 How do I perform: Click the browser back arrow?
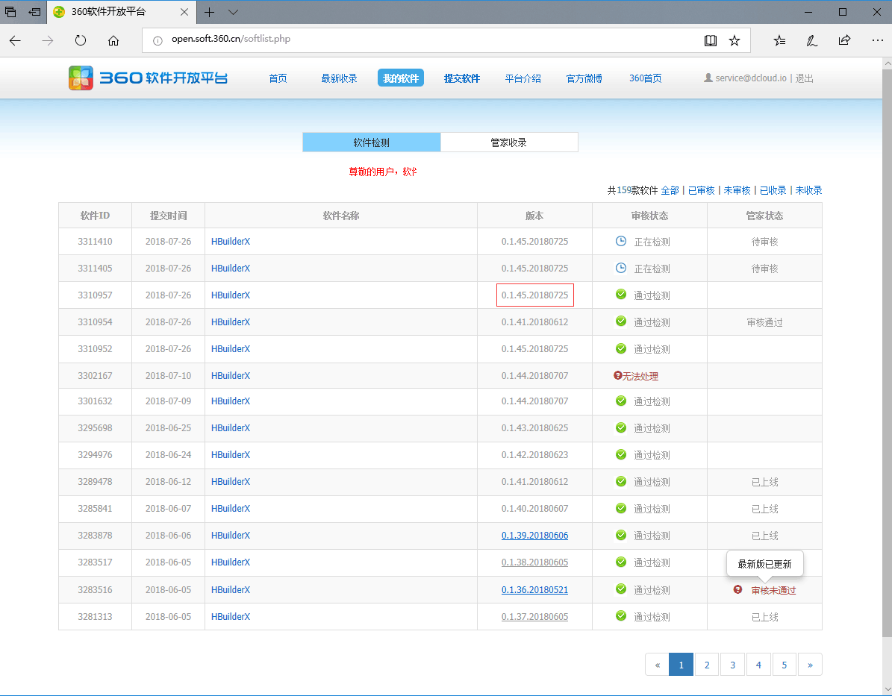coord(16,40)
